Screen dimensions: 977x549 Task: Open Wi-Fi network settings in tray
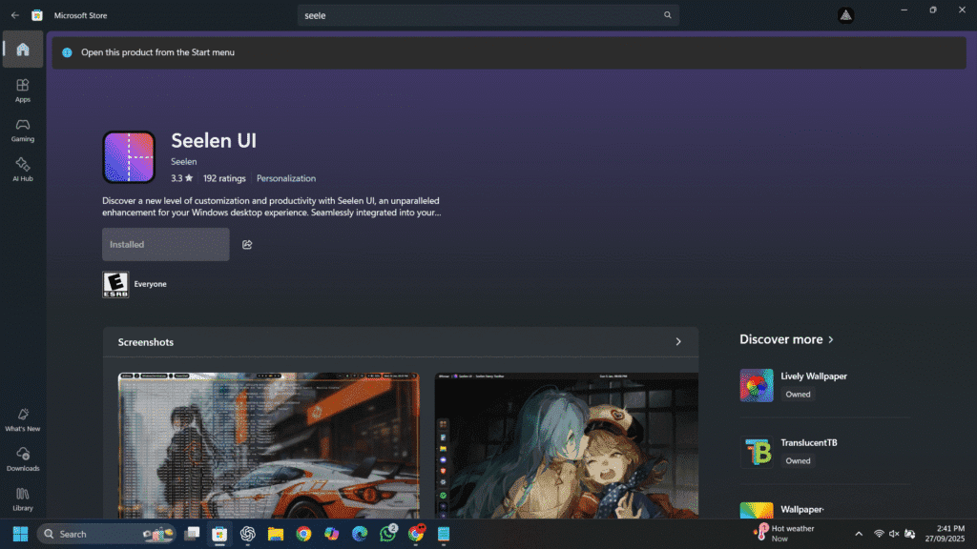pyautogui.click(x=879, y=534)
